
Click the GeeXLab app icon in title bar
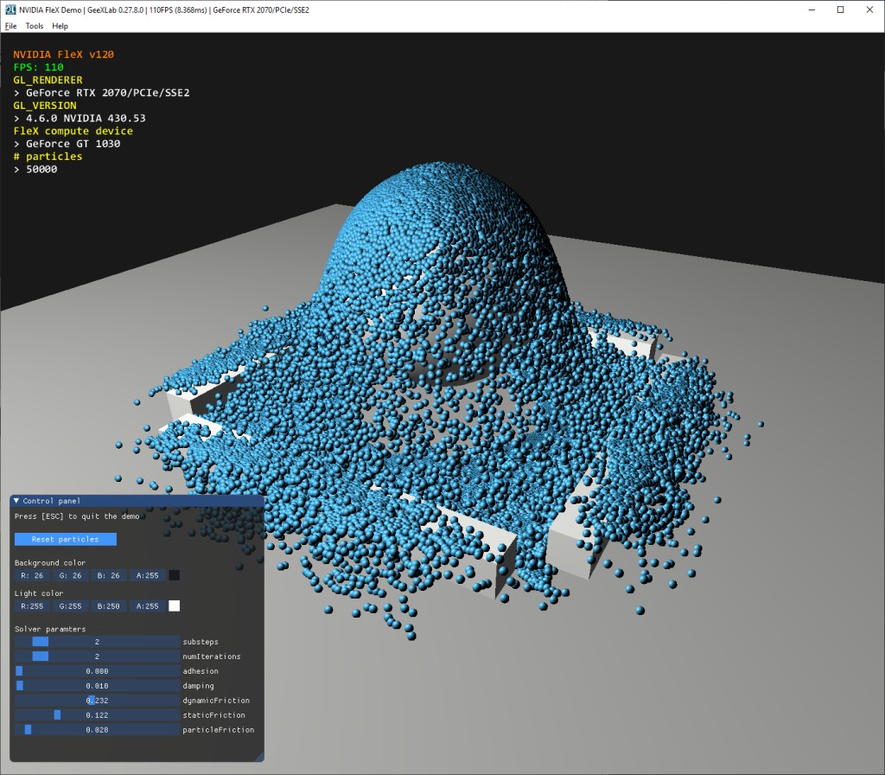click(10, 10)
